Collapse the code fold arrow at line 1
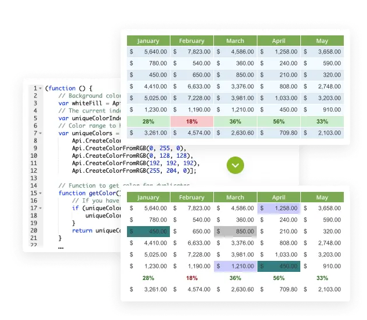This screenshot has height=320, width=367. 40,88
